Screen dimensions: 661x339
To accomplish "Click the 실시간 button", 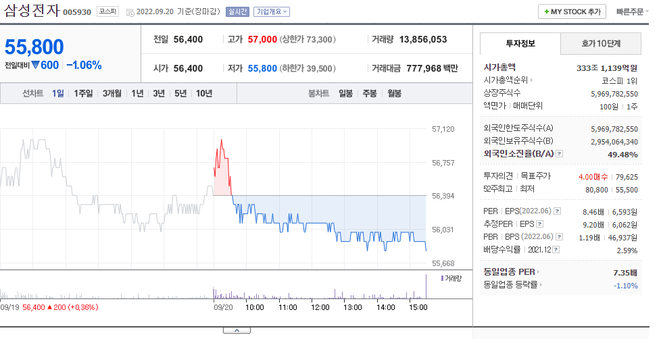I will coord(237,11).
